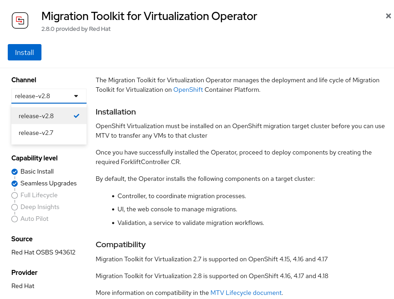Click the Install button
This screenshot has height=299, width=394.
(x=25, y=52)
